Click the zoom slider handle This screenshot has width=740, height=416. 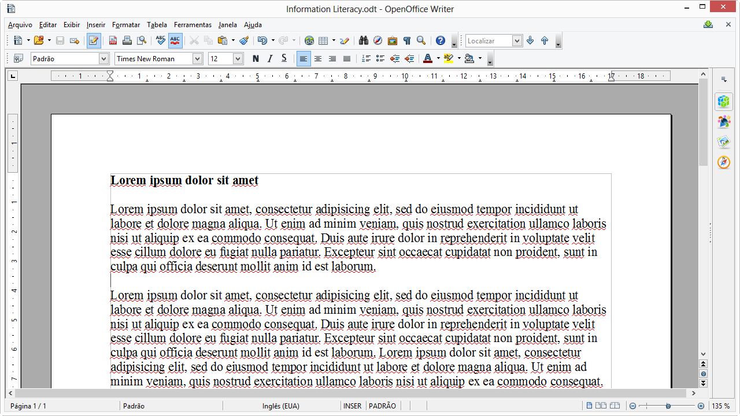pyautogui.click(x=668, y=406)
